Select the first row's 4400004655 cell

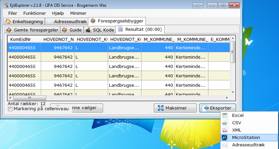click(24, 48)
